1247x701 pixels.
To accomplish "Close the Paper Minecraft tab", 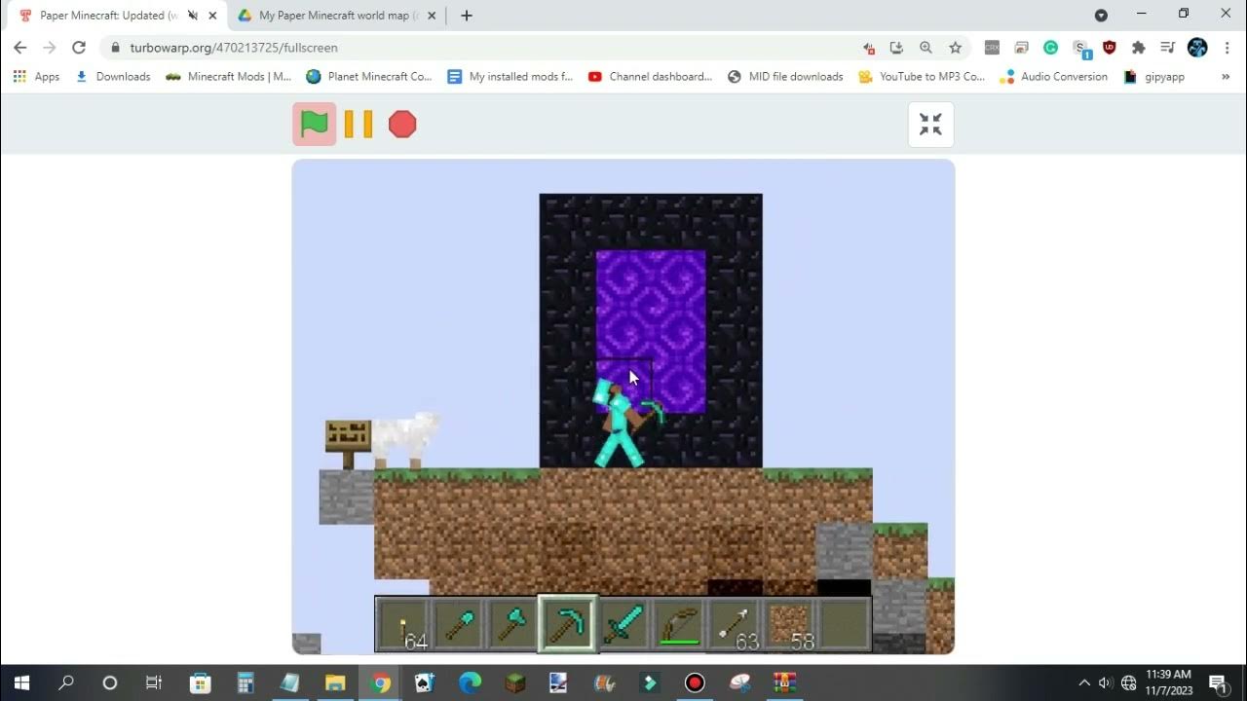I will (212, 16).
